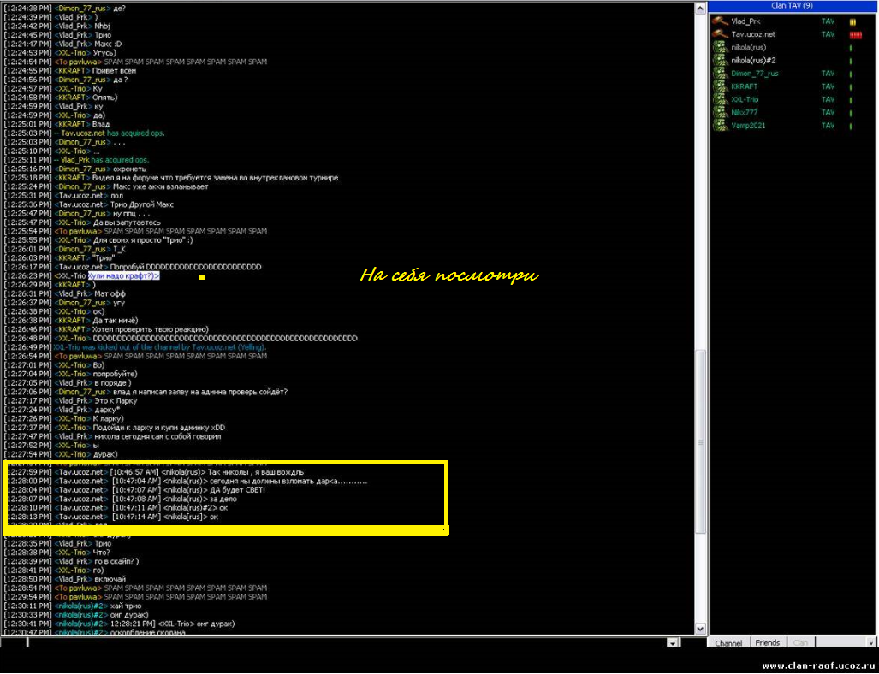Screen dimensions: 879x674
Task: Click the gavel operator icon beside Tav.ucoz.net
Action: [720, 34]
